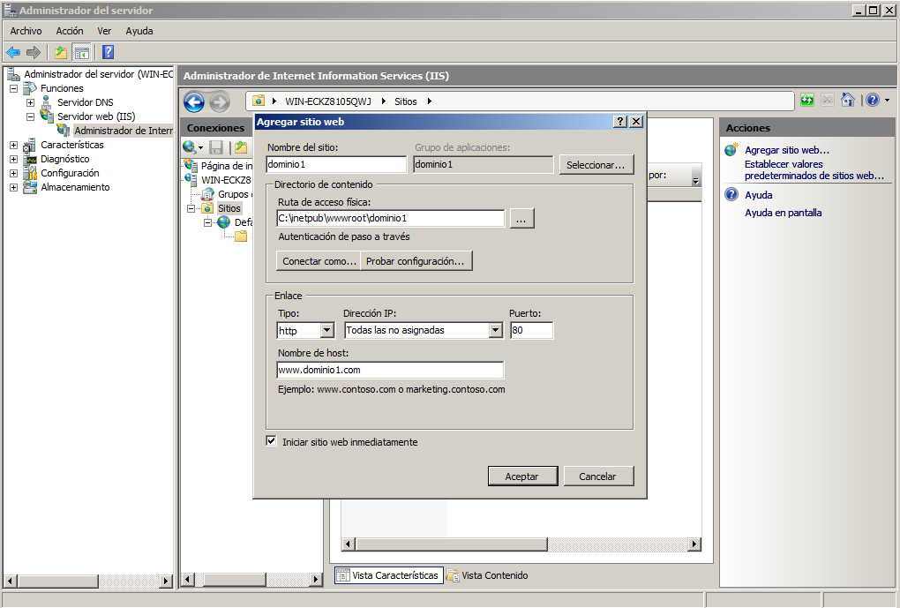
Task: Click the Ayuda help icon in Acciones
Action: 731,195
